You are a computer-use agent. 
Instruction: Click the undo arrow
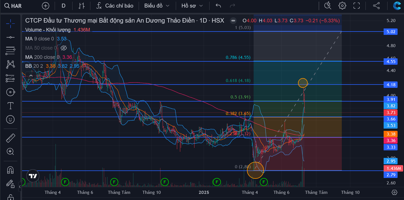pyautogui.click(x=218, y=6)
